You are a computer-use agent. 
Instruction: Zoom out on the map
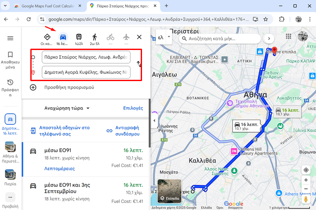click(306, 189)
